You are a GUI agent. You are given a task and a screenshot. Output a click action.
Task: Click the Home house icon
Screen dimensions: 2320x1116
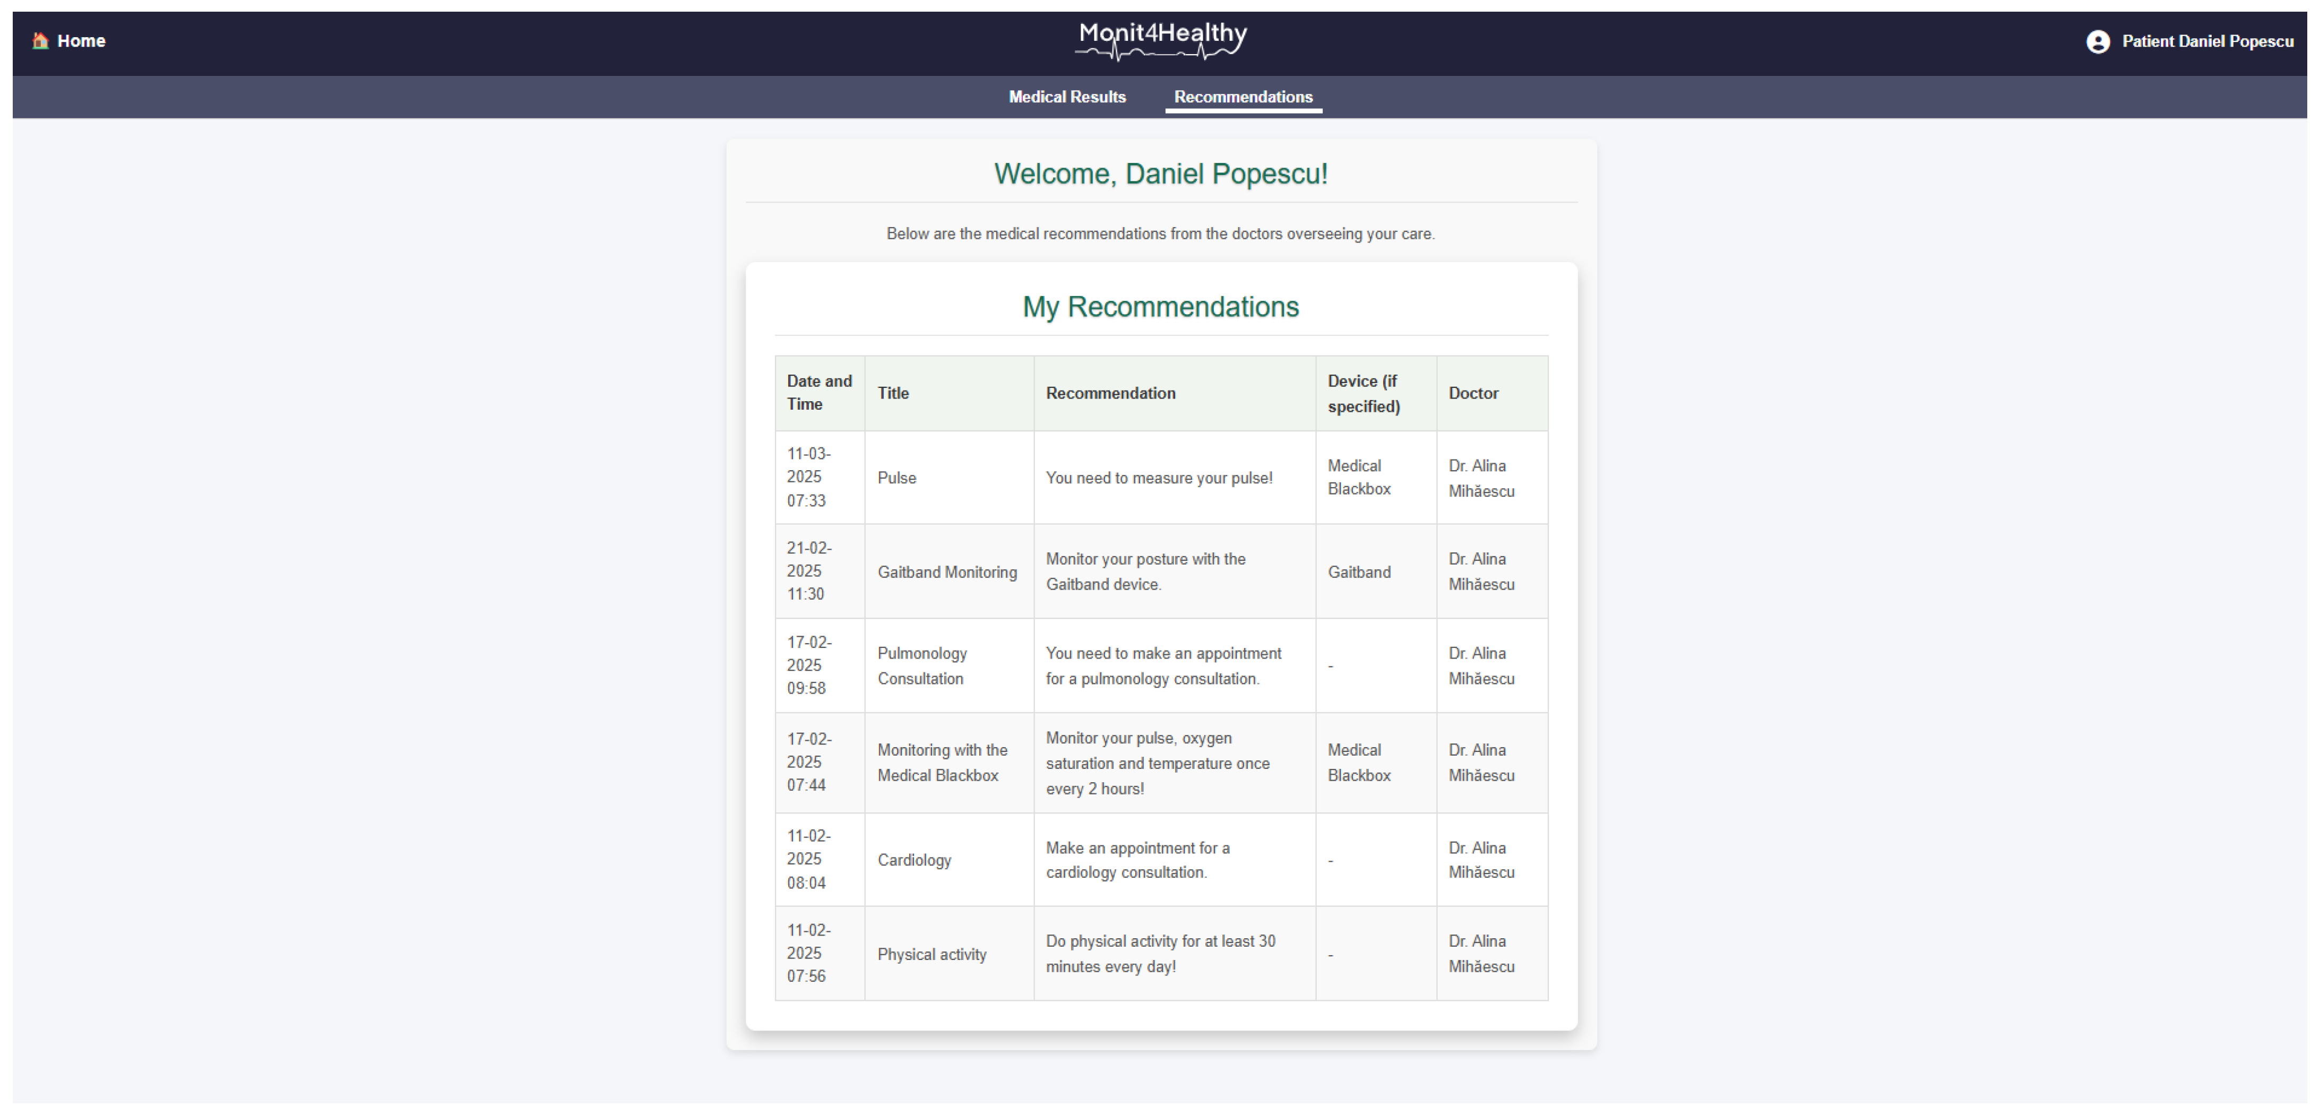click(x=40, y=40)
